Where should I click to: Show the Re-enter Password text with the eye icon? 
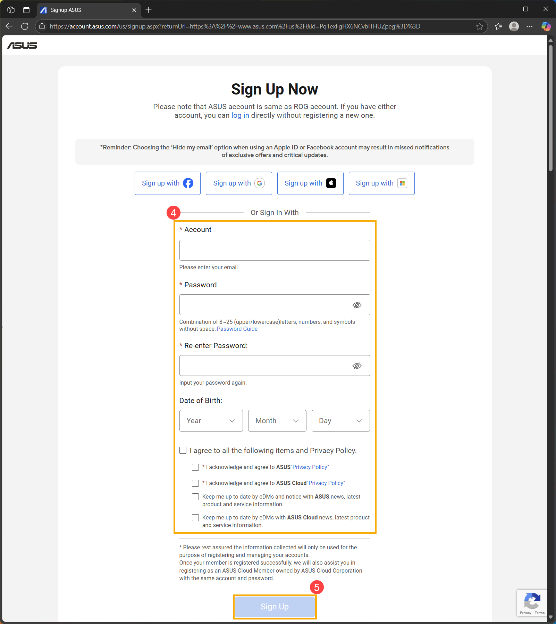[x=357, y=366]
